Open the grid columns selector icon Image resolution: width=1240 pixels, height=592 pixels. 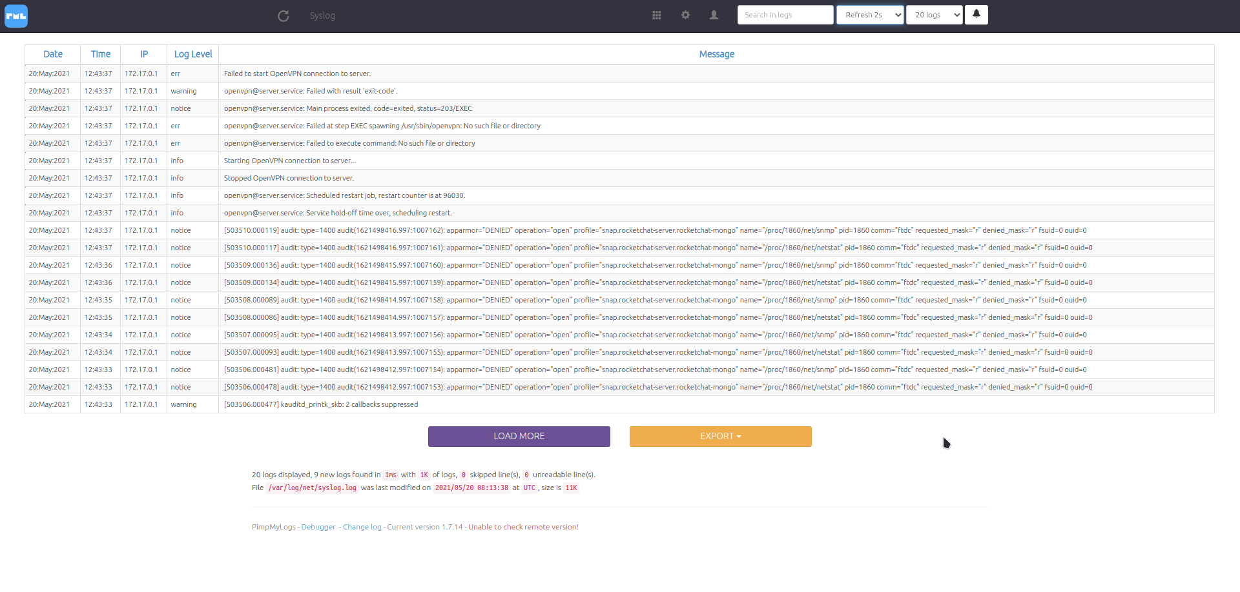(657, 15)
